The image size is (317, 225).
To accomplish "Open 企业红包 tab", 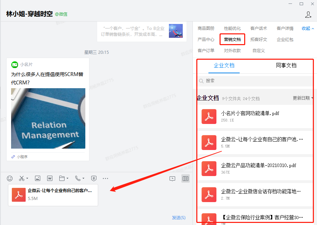I will coord(285,40).
